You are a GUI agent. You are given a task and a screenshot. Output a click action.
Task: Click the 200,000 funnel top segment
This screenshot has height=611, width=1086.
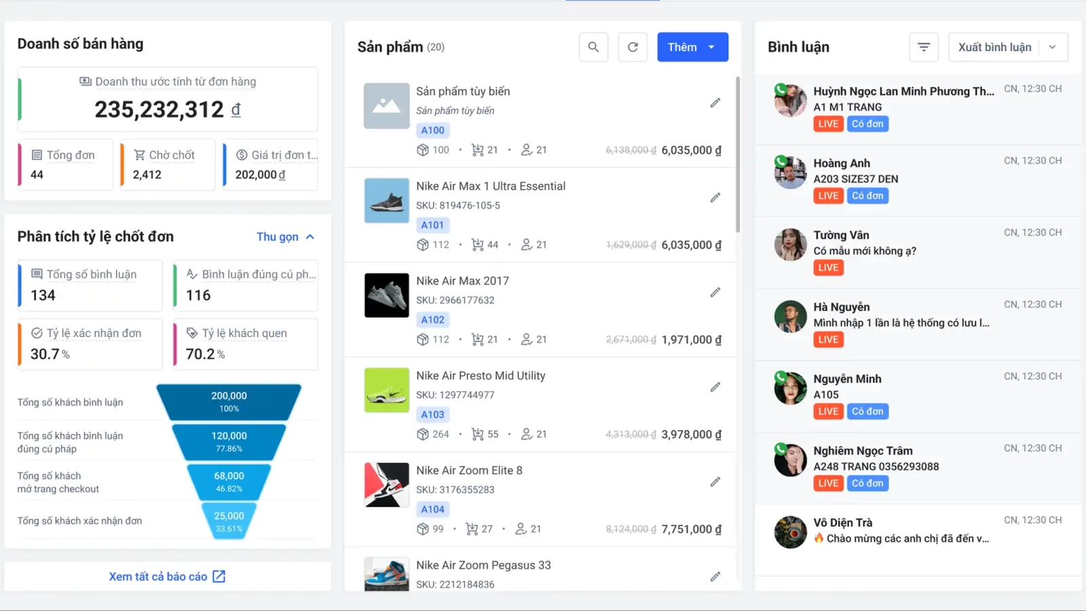229,402
